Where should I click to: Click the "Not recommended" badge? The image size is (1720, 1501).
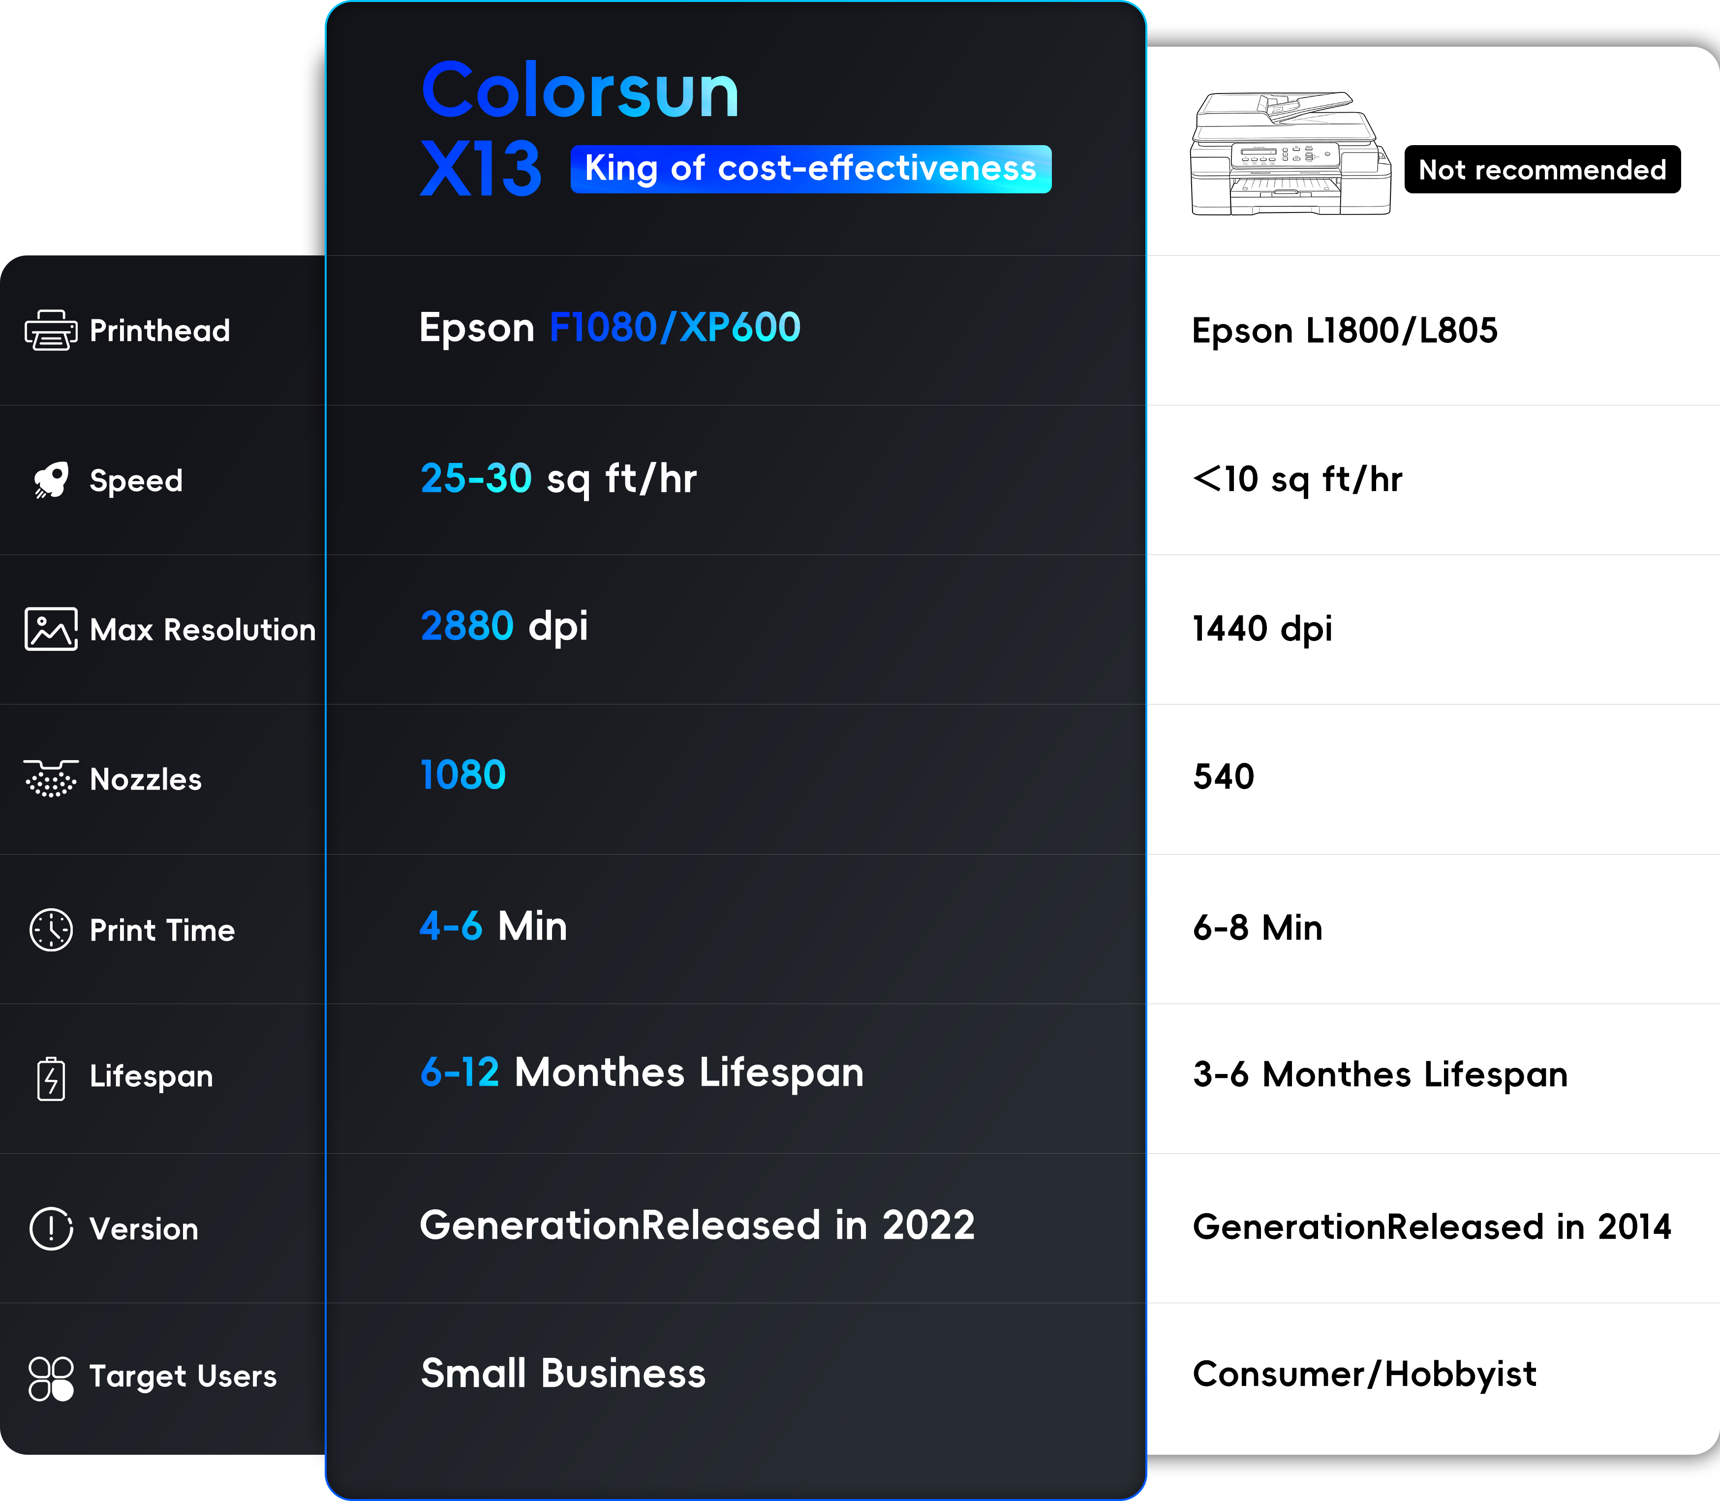1542,169
